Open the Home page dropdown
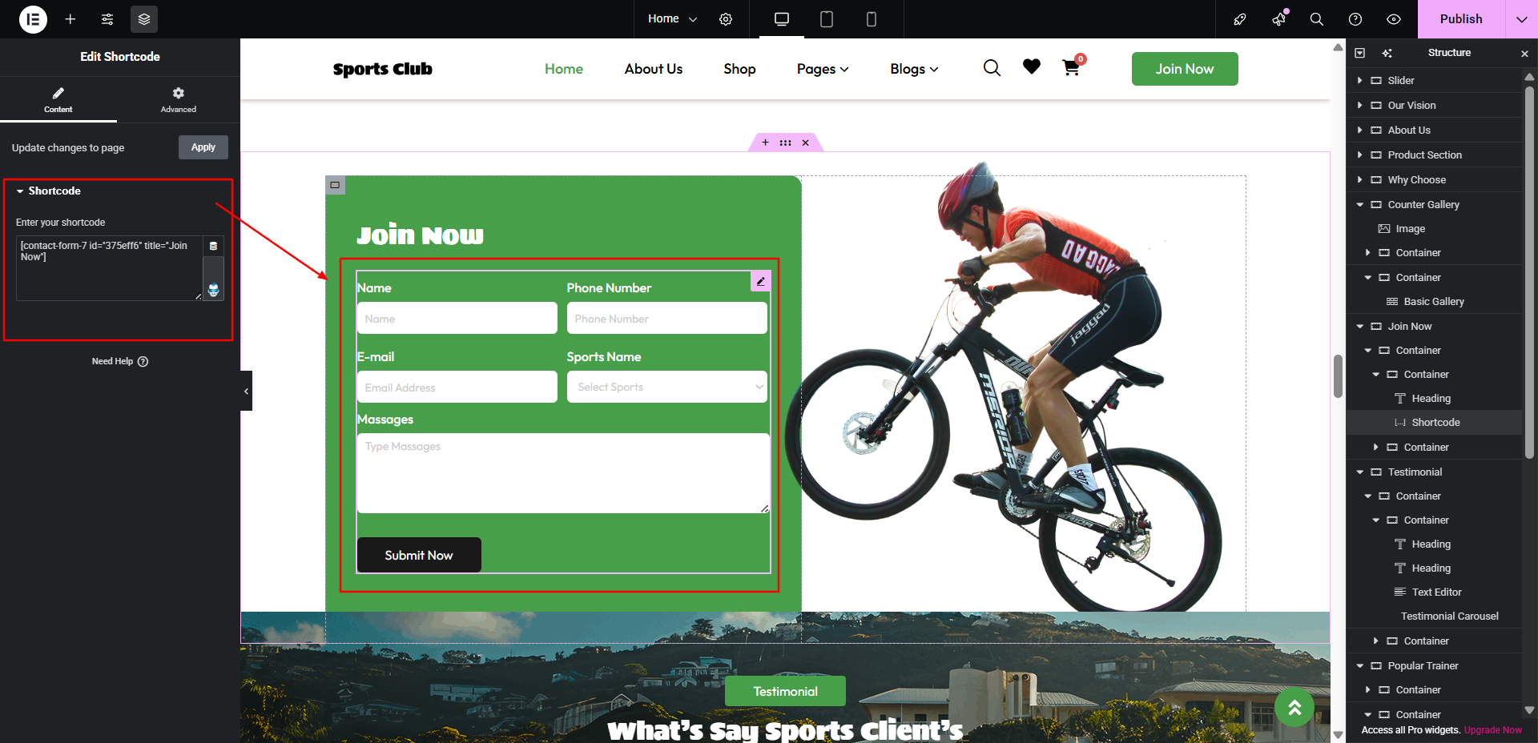 (x=672, y=19)
